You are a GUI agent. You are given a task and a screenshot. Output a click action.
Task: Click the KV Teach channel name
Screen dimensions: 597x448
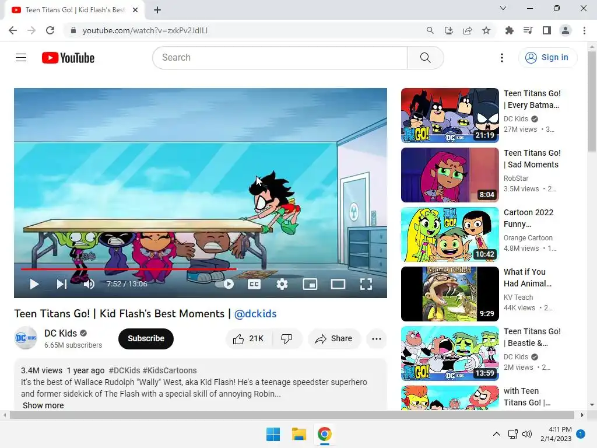518,297
